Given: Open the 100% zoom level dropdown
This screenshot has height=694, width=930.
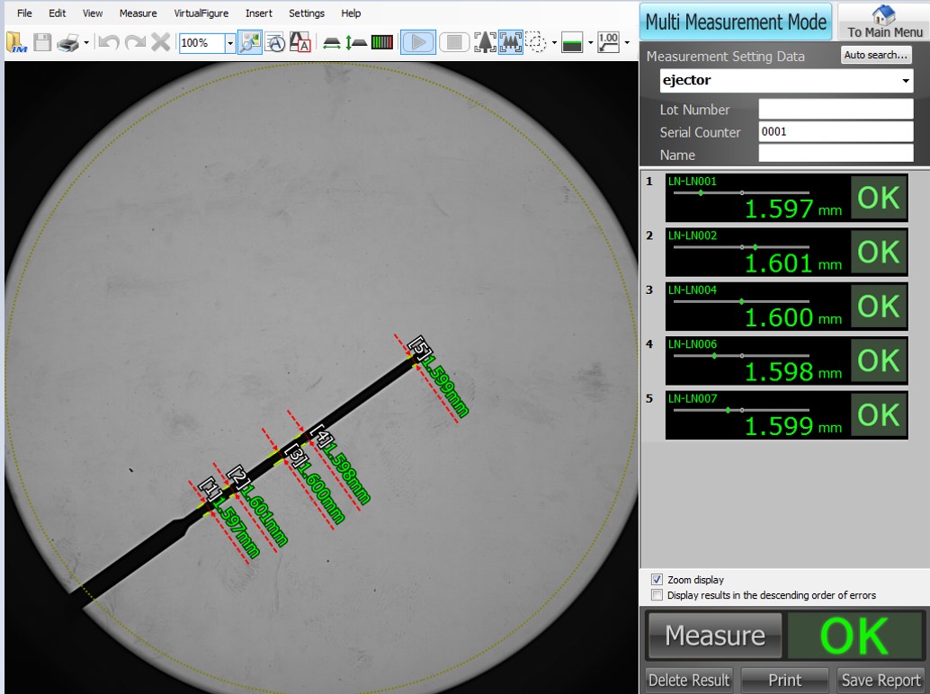Looking at the screenshot, I should point(230,42).
